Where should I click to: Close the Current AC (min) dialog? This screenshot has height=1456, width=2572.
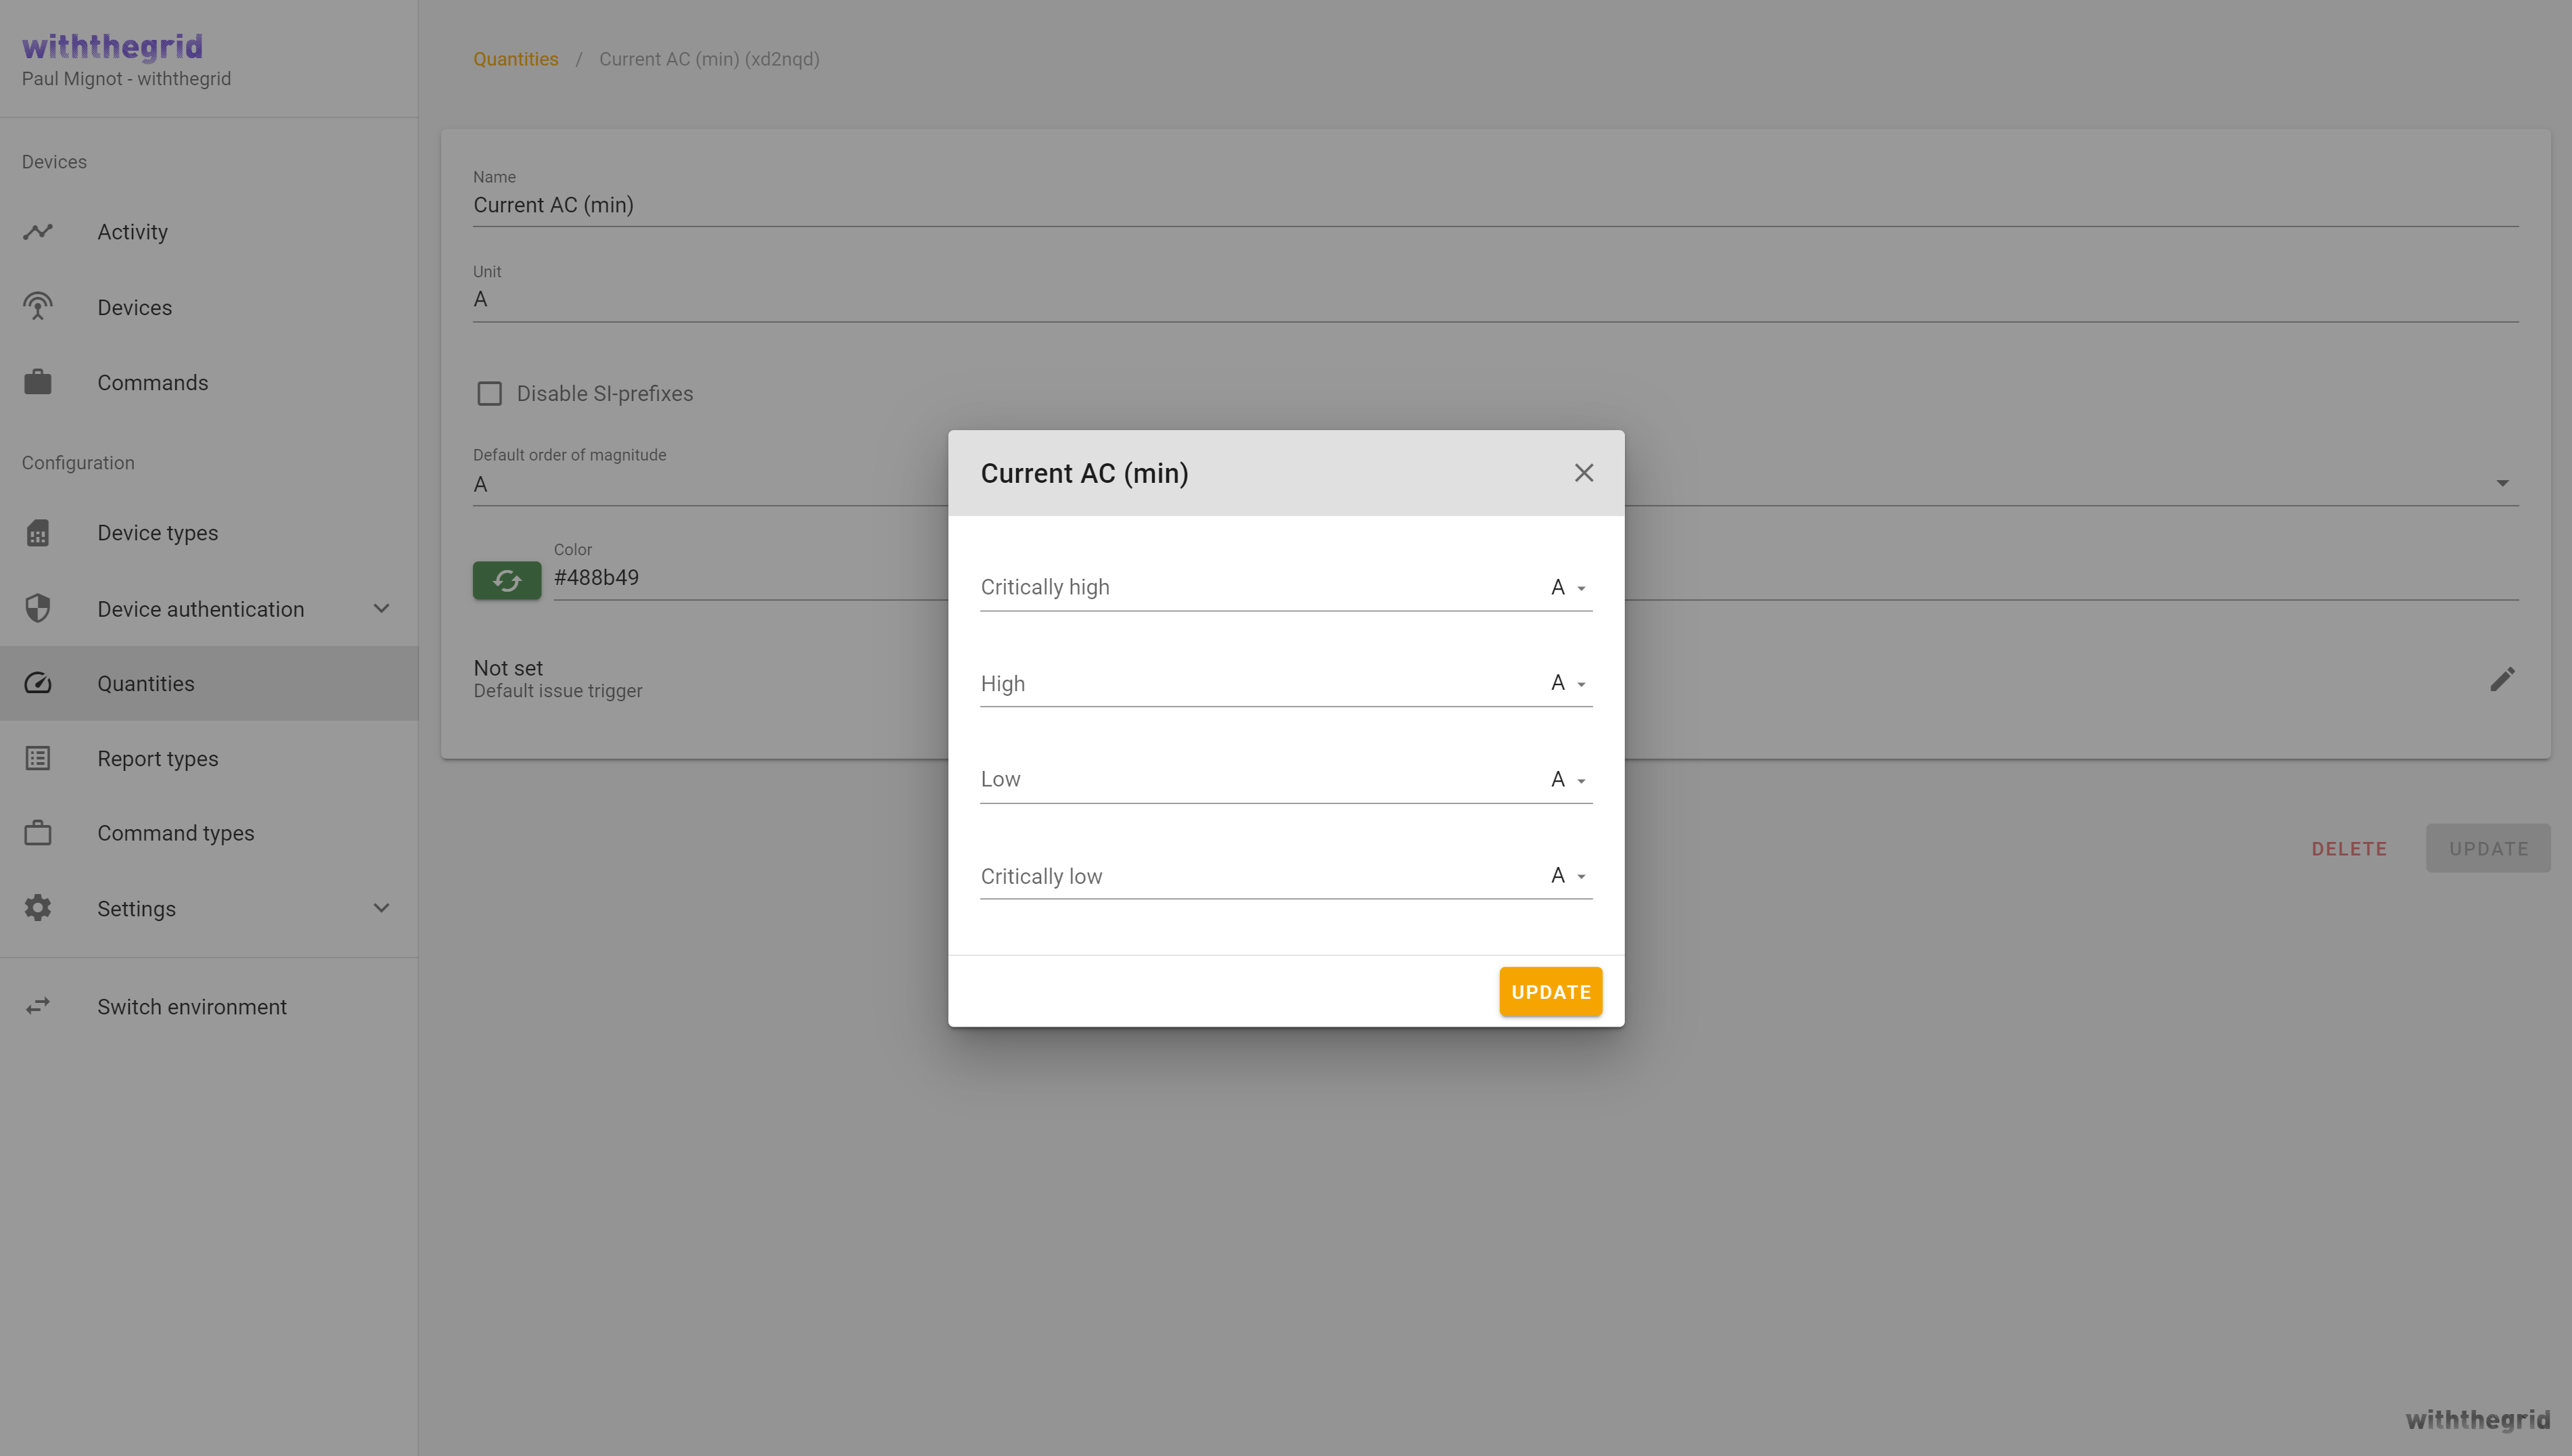click(1583, 473)
